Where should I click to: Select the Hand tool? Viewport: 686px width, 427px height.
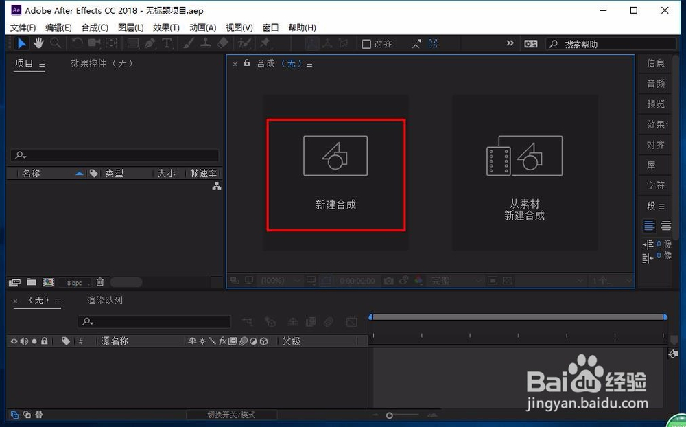click(x=38, y=43)
